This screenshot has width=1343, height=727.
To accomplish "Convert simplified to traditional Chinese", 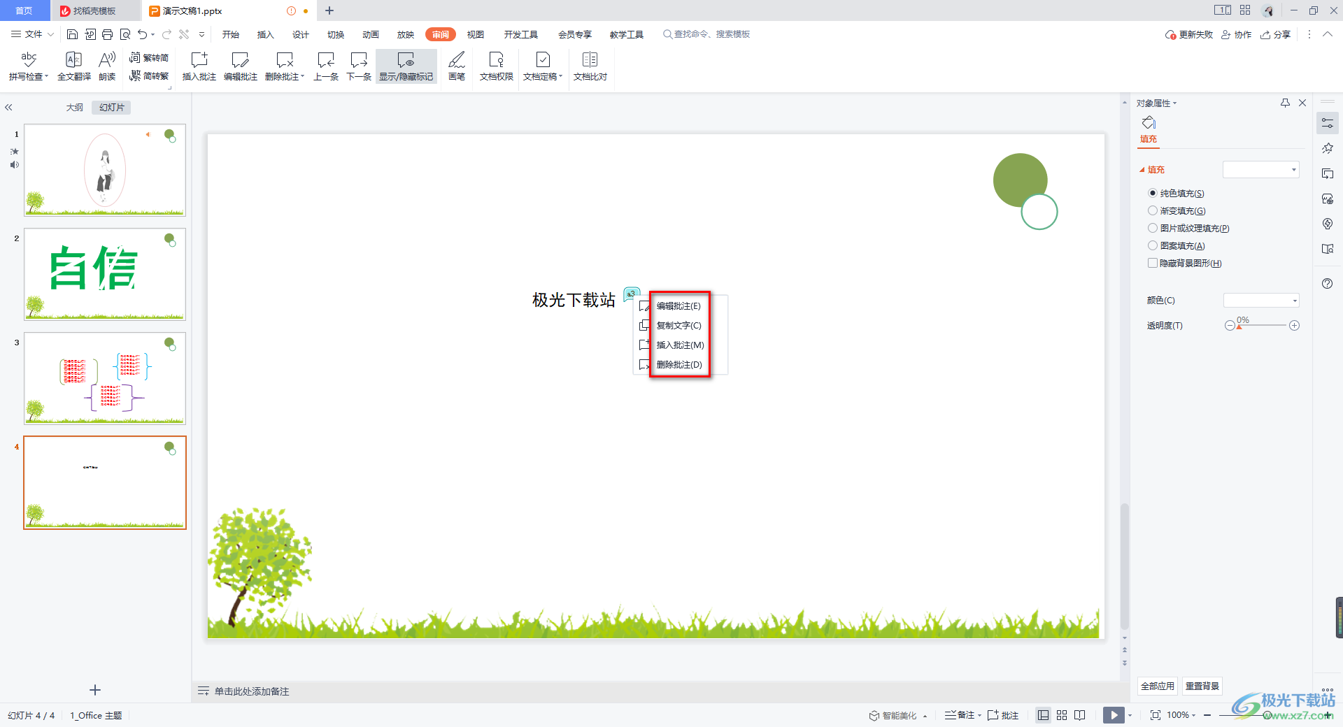I will 149,75.
